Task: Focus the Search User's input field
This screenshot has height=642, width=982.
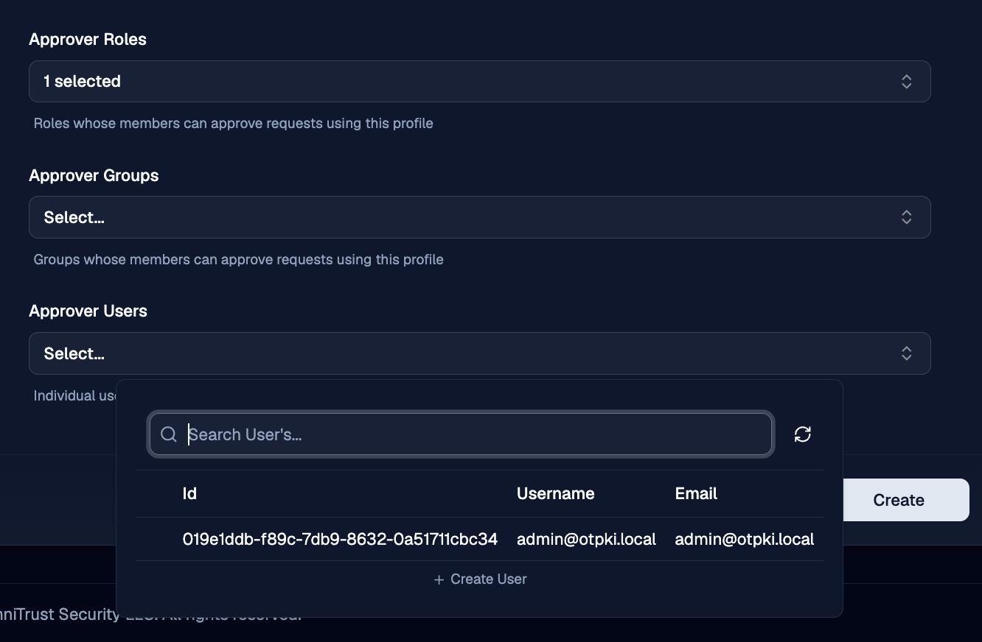Action: point(461,434)
